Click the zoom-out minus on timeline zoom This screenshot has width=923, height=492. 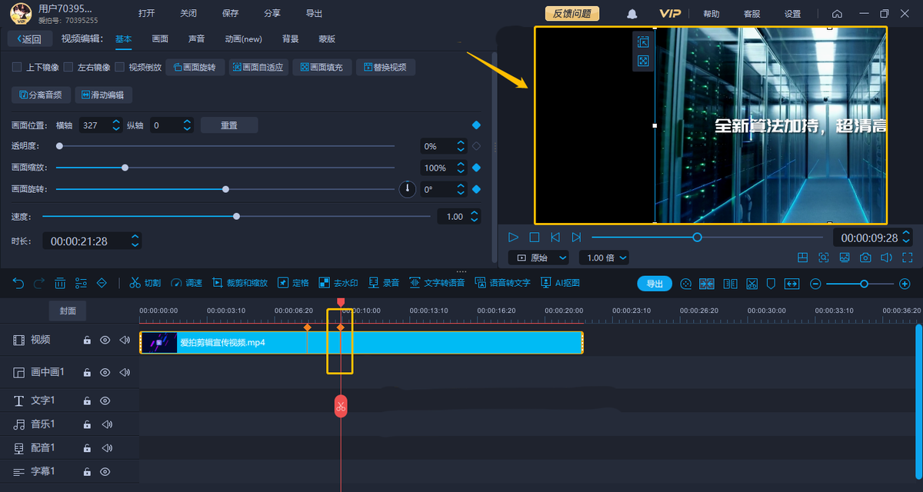pos(815,284)
